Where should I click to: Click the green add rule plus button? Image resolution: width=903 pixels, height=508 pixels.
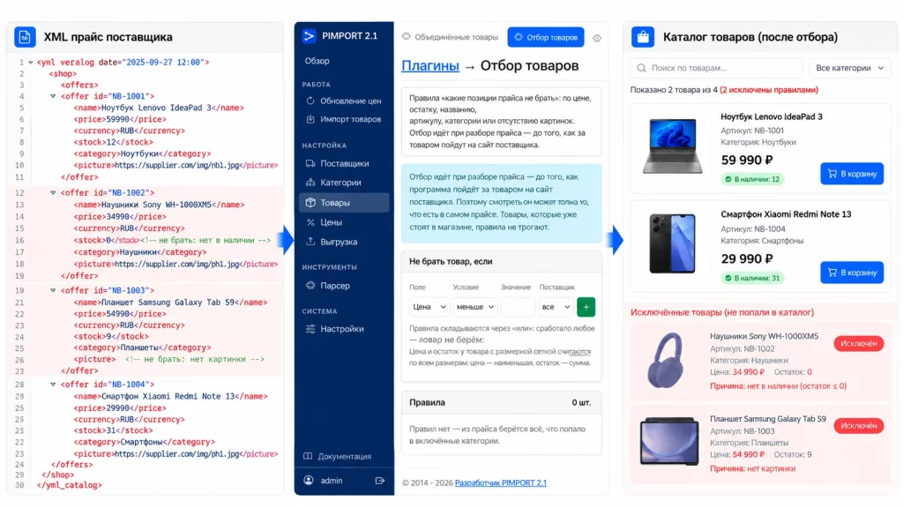(x=586, y=307)
